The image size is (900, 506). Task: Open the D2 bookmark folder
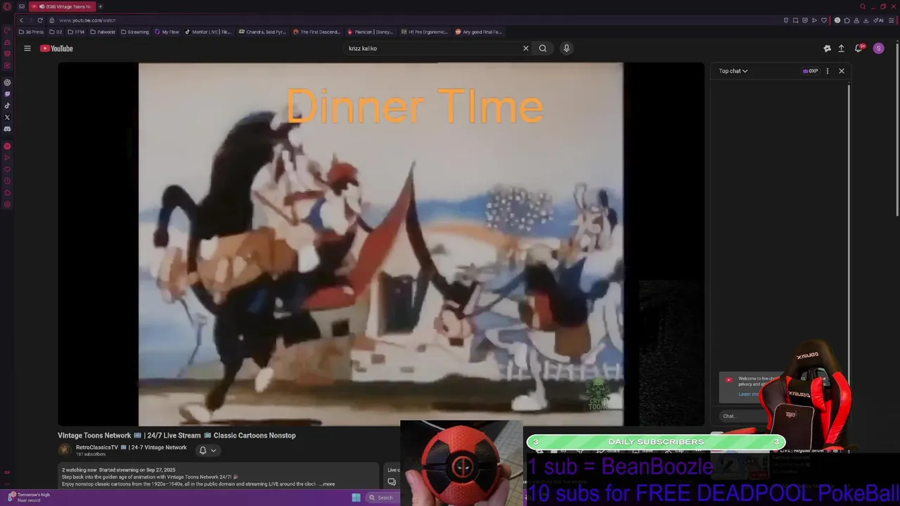(56, 32)
